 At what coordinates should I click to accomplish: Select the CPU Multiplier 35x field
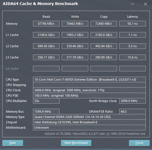[46, 101]
